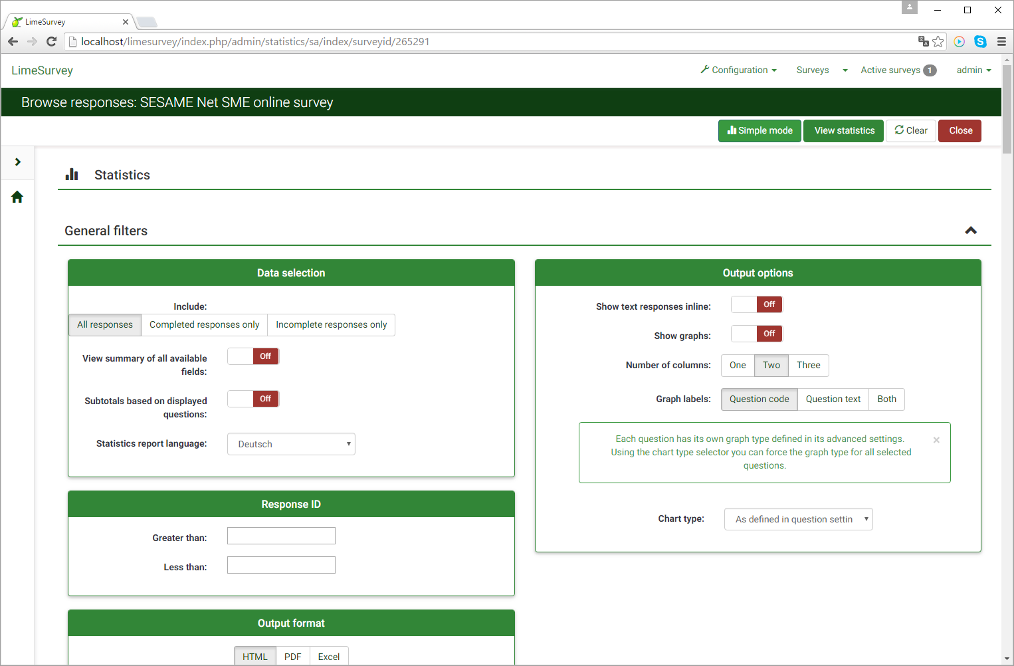Toggle the Show graphs switch
The width and height of the screenshot is (1014, 666).
[x=756, y=334]
